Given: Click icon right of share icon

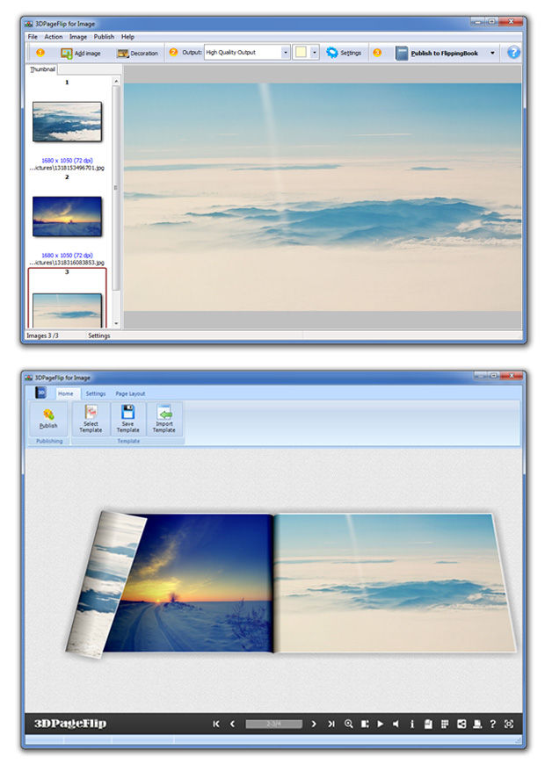Looking at the screenshot, I should tap(477, 724).
